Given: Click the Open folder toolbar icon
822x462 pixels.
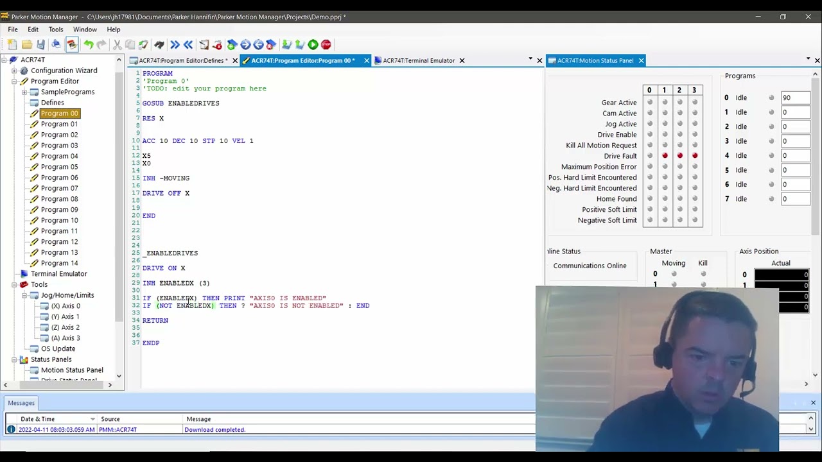Looking at the screenshot, I should [x=27, y=44].
